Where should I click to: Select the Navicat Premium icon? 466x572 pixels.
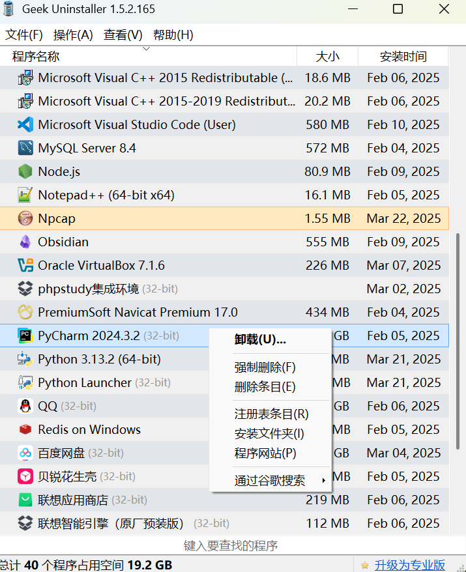coord(25,312)
